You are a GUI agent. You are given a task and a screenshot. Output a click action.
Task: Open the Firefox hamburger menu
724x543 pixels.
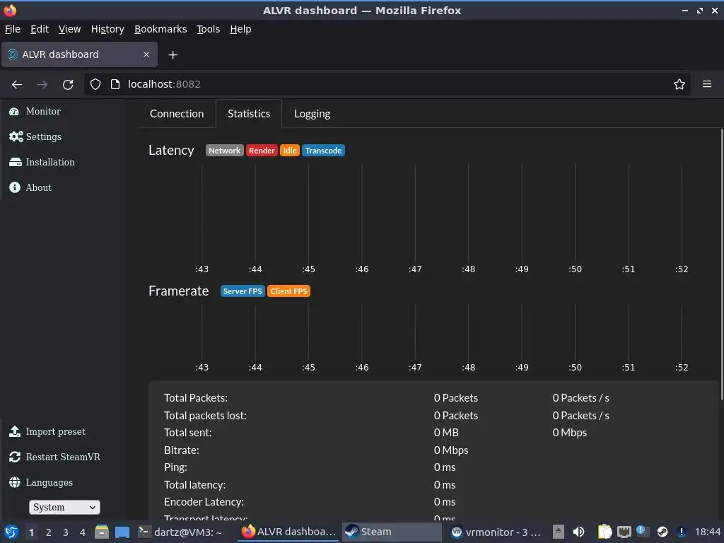tap(706, 84)
